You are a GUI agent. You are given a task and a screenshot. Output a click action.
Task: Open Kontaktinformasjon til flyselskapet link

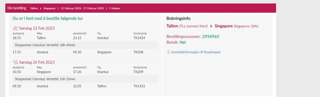[x=196, y=52]
